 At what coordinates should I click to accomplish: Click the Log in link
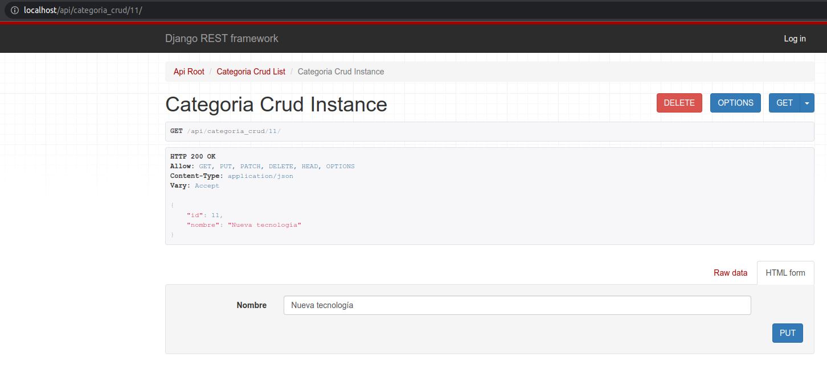[x=795, y=39]
